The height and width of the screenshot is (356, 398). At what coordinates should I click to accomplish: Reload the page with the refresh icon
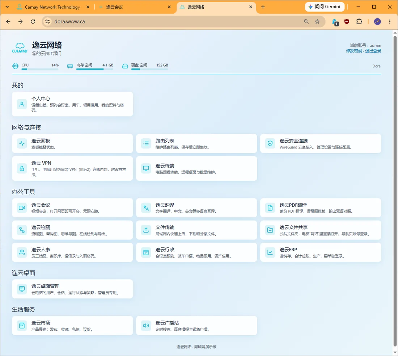(x=33, y=22)
